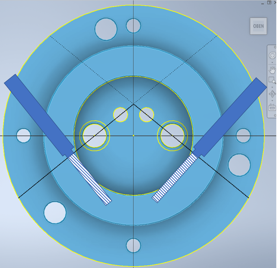Select the small upper-left yellow-outlined inner hole
The width and height of the screenshot is (277, 268).
click(x=121, y=115)
